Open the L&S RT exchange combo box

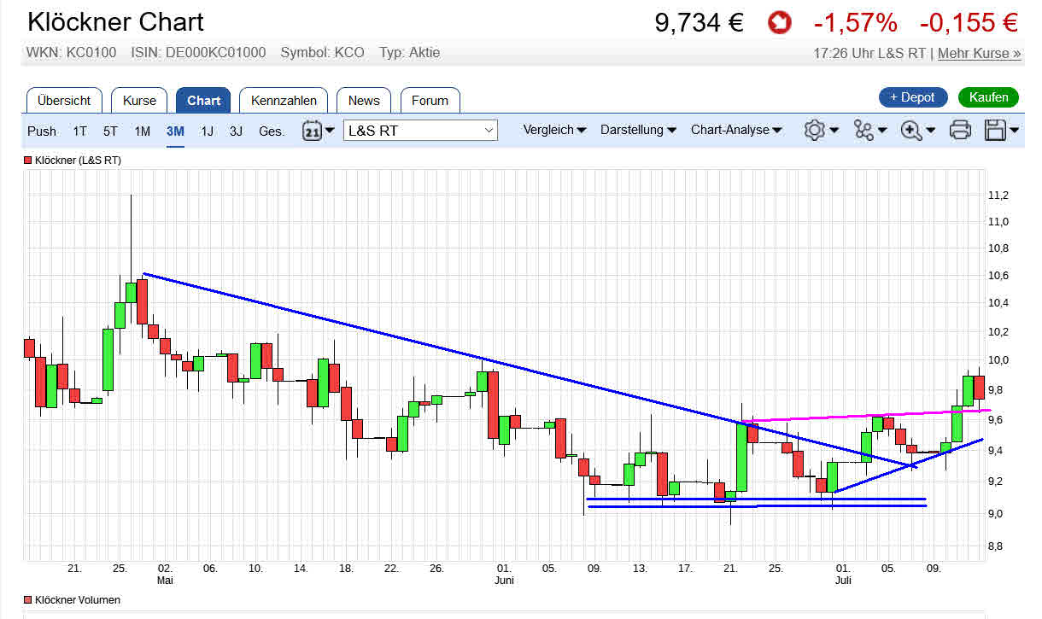point(420,131)
